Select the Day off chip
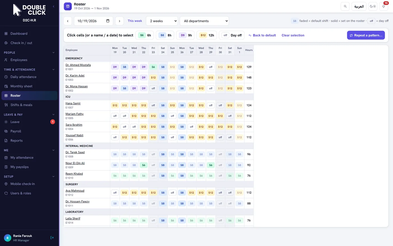Image resolution: width=393 pixels, height=246 pixels. (x=232, y=35)
